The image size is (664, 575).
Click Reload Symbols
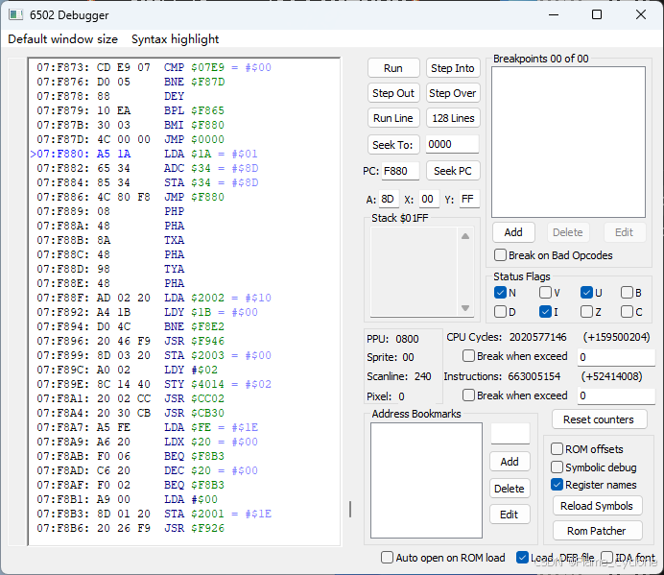pyautogui.click(x=597, y=506)
